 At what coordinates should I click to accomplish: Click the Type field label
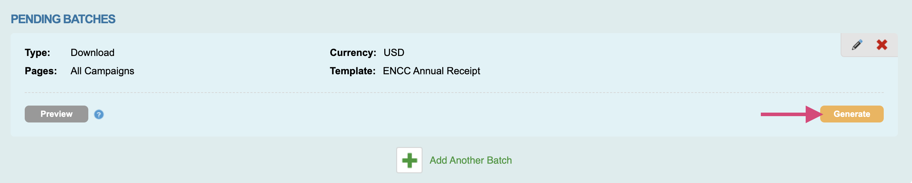[x=37, y=52]
